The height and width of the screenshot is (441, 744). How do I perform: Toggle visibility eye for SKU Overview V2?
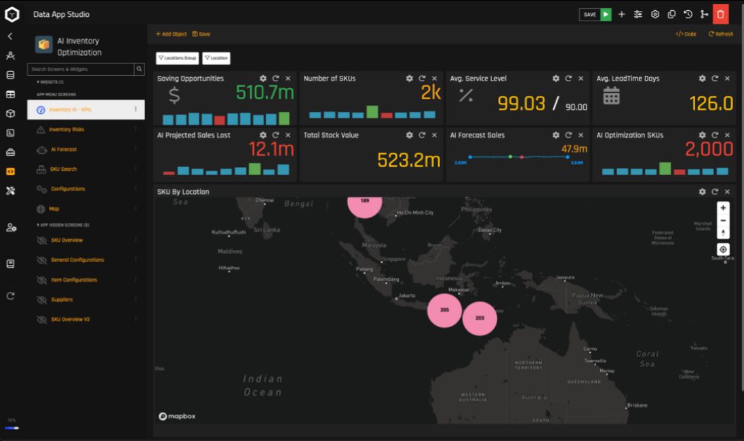pyautogui.click(x=42, y=320)
